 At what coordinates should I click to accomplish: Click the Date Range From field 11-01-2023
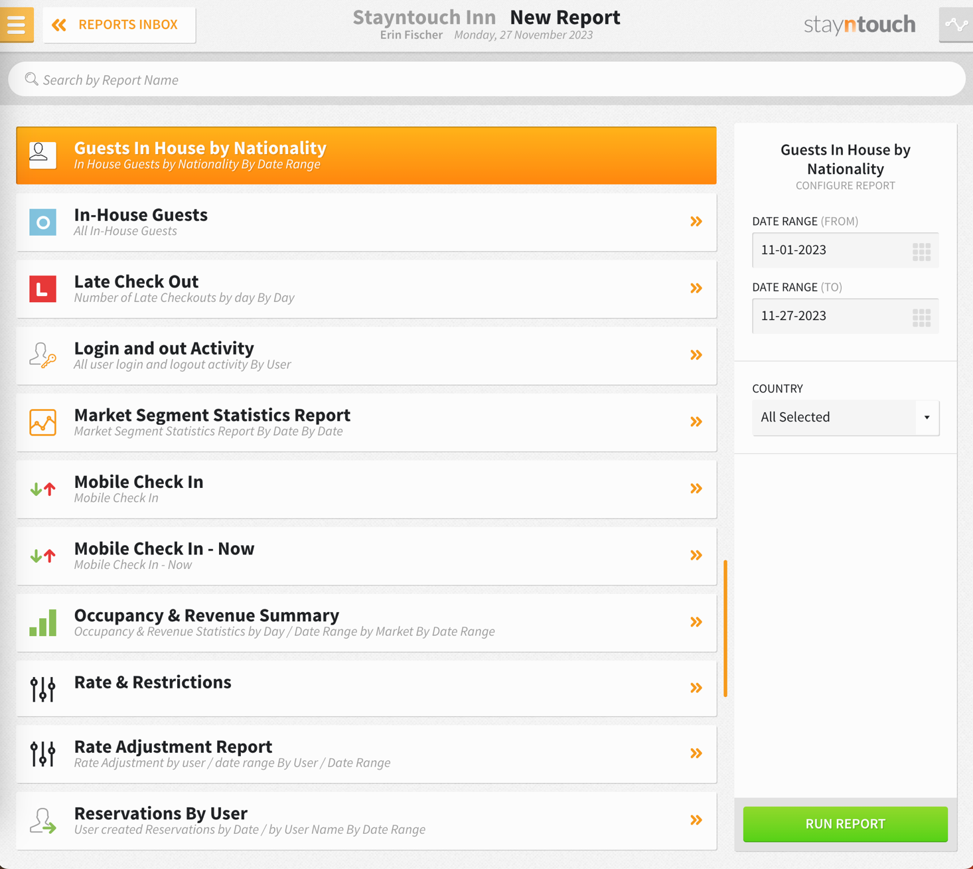[x=845, y=250]
